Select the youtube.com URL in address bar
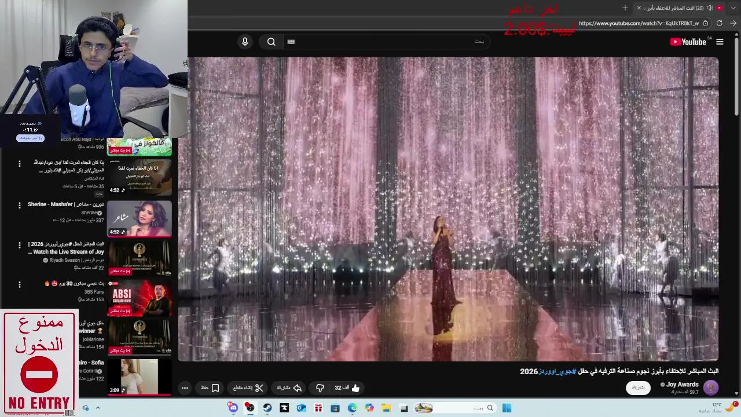The height and width of the screenshot is (417, 741). 639,23
